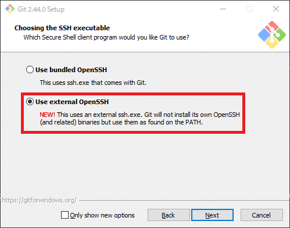Click the ssh.exe that comes with Git description
Screen dimensions: 290x228
[x=93, y=83]
